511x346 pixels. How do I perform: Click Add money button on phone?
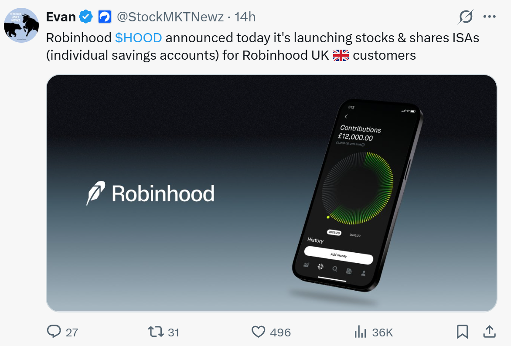click(339, 255)
